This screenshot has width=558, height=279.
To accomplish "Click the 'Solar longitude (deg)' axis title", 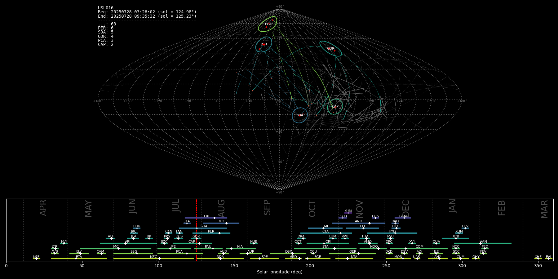I will [x=280, y=272].
